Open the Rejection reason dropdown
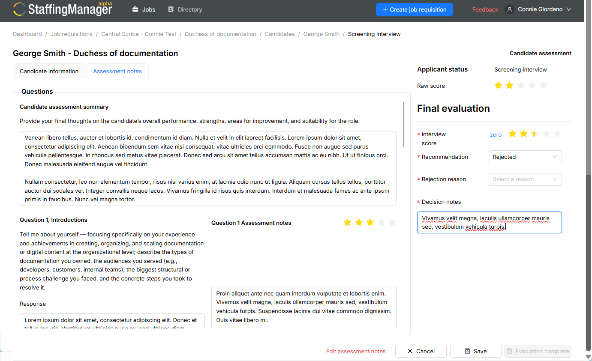The height and width of the screenshot is (361, 592). (x=525, y=179)
